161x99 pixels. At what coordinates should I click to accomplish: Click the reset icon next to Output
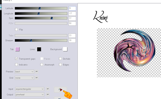point(48,94)
